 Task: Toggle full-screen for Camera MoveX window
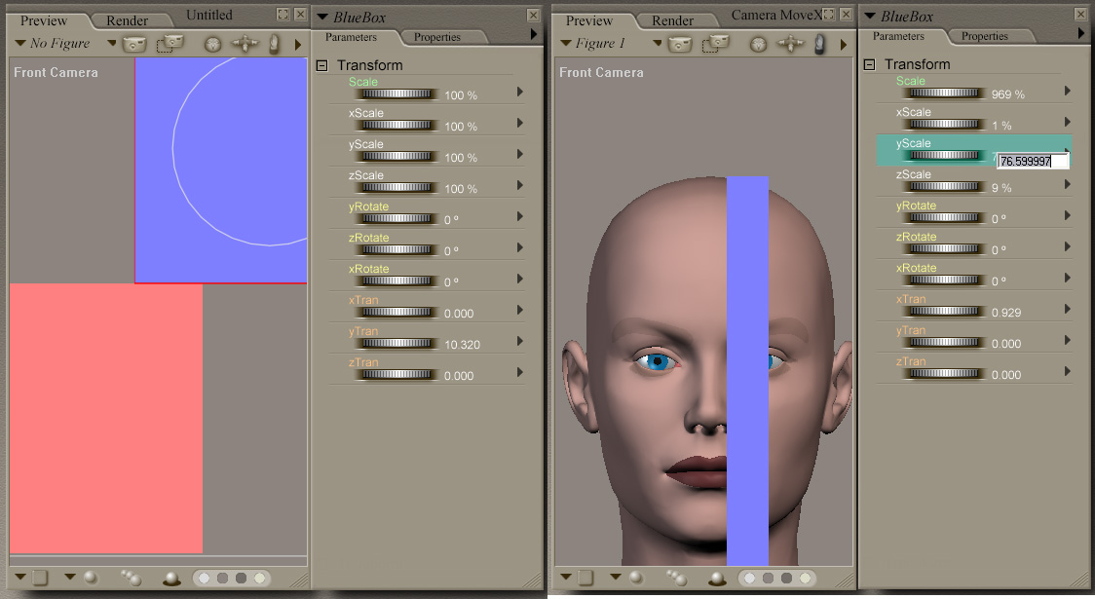[x=829, y=15]
